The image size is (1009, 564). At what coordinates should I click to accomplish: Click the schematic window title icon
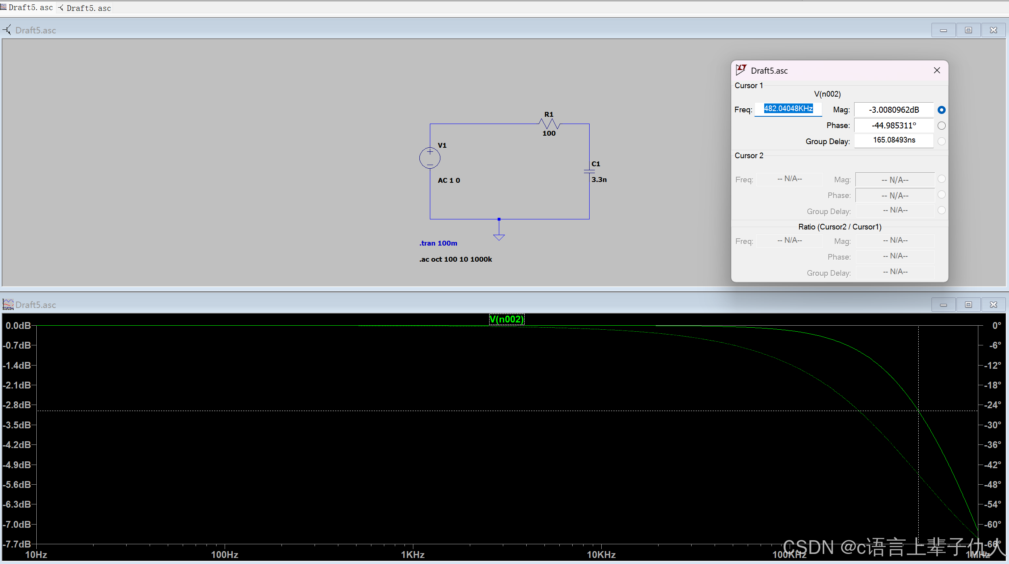(7, 30)
